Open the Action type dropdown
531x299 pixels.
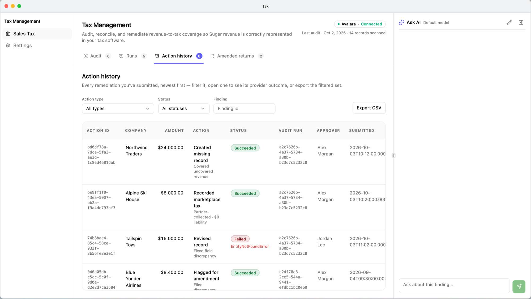click(118, 109)
